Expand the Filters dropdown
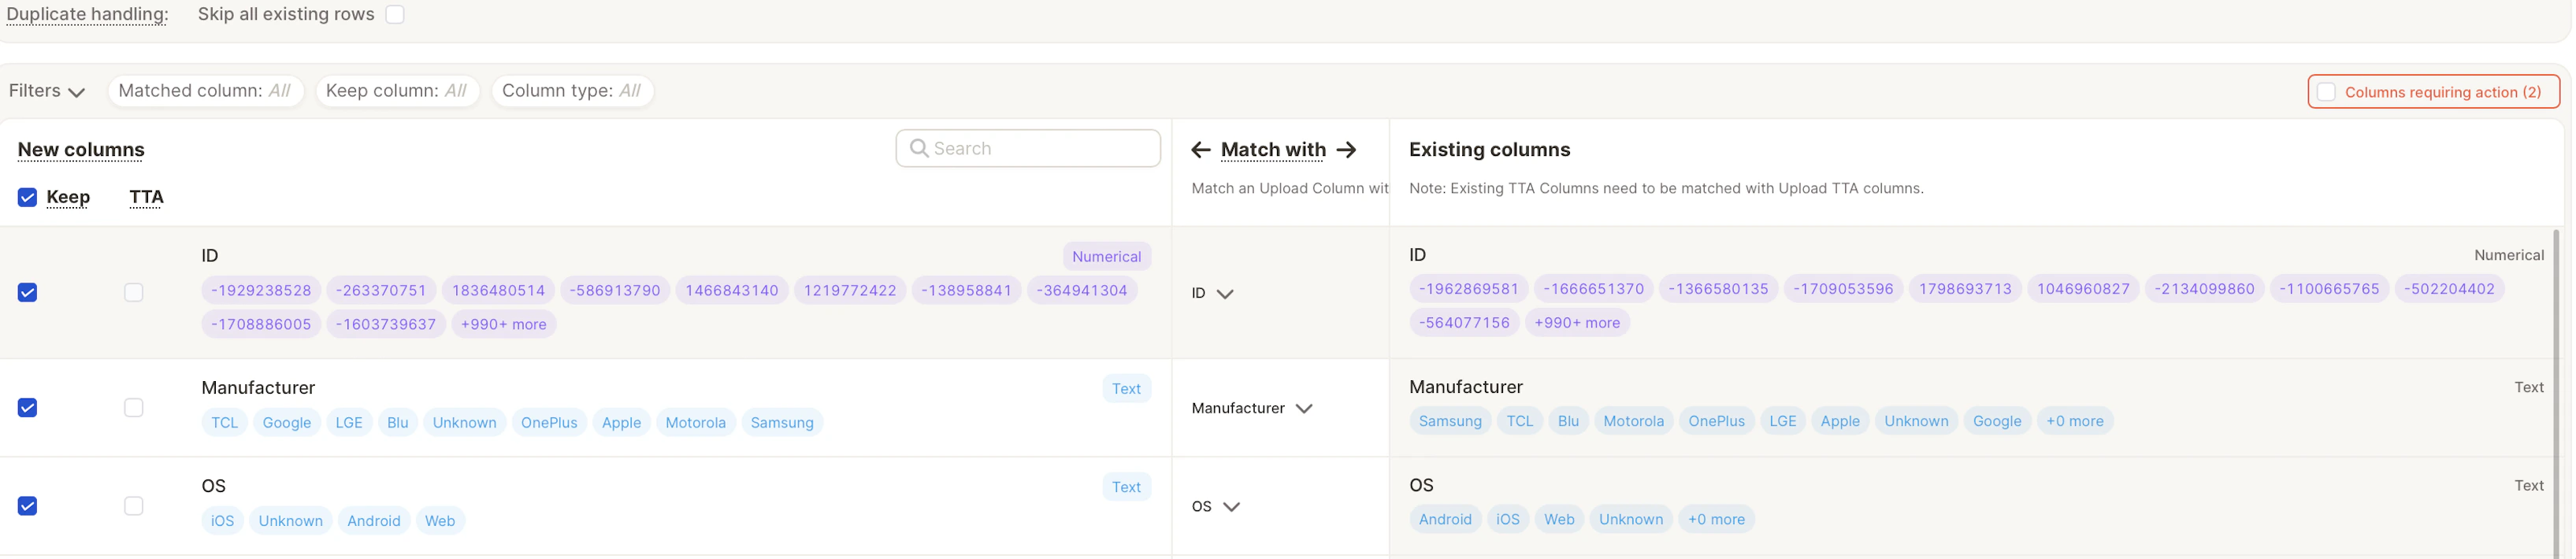 [46, 91]
